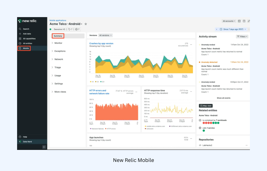Click the Map view button
The width and height of the screenshot is (267, 171).
pyautogui.click(x=206, y=106)
